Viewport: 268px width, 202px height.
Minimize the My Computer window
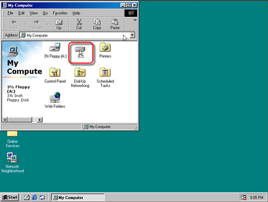coord(123,5)
